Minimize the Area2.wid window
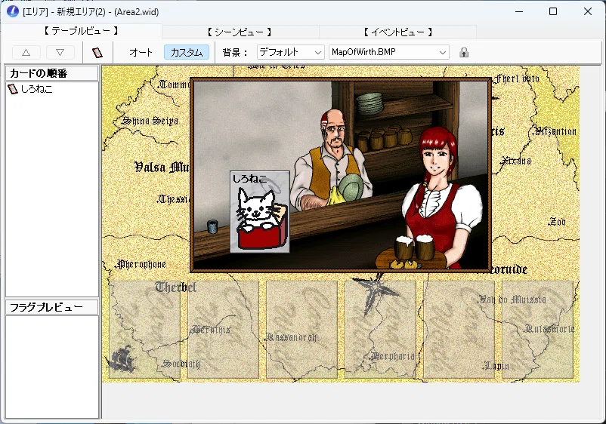 (x=519, y=11)
